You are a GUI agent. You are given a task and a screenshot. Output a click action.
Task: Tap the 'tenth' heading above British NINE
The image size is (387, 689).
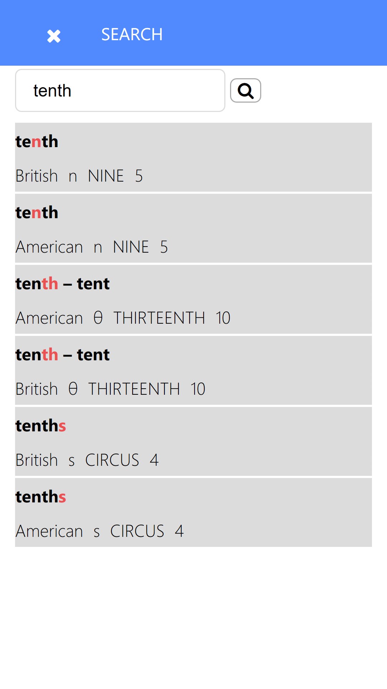(37, 141)
